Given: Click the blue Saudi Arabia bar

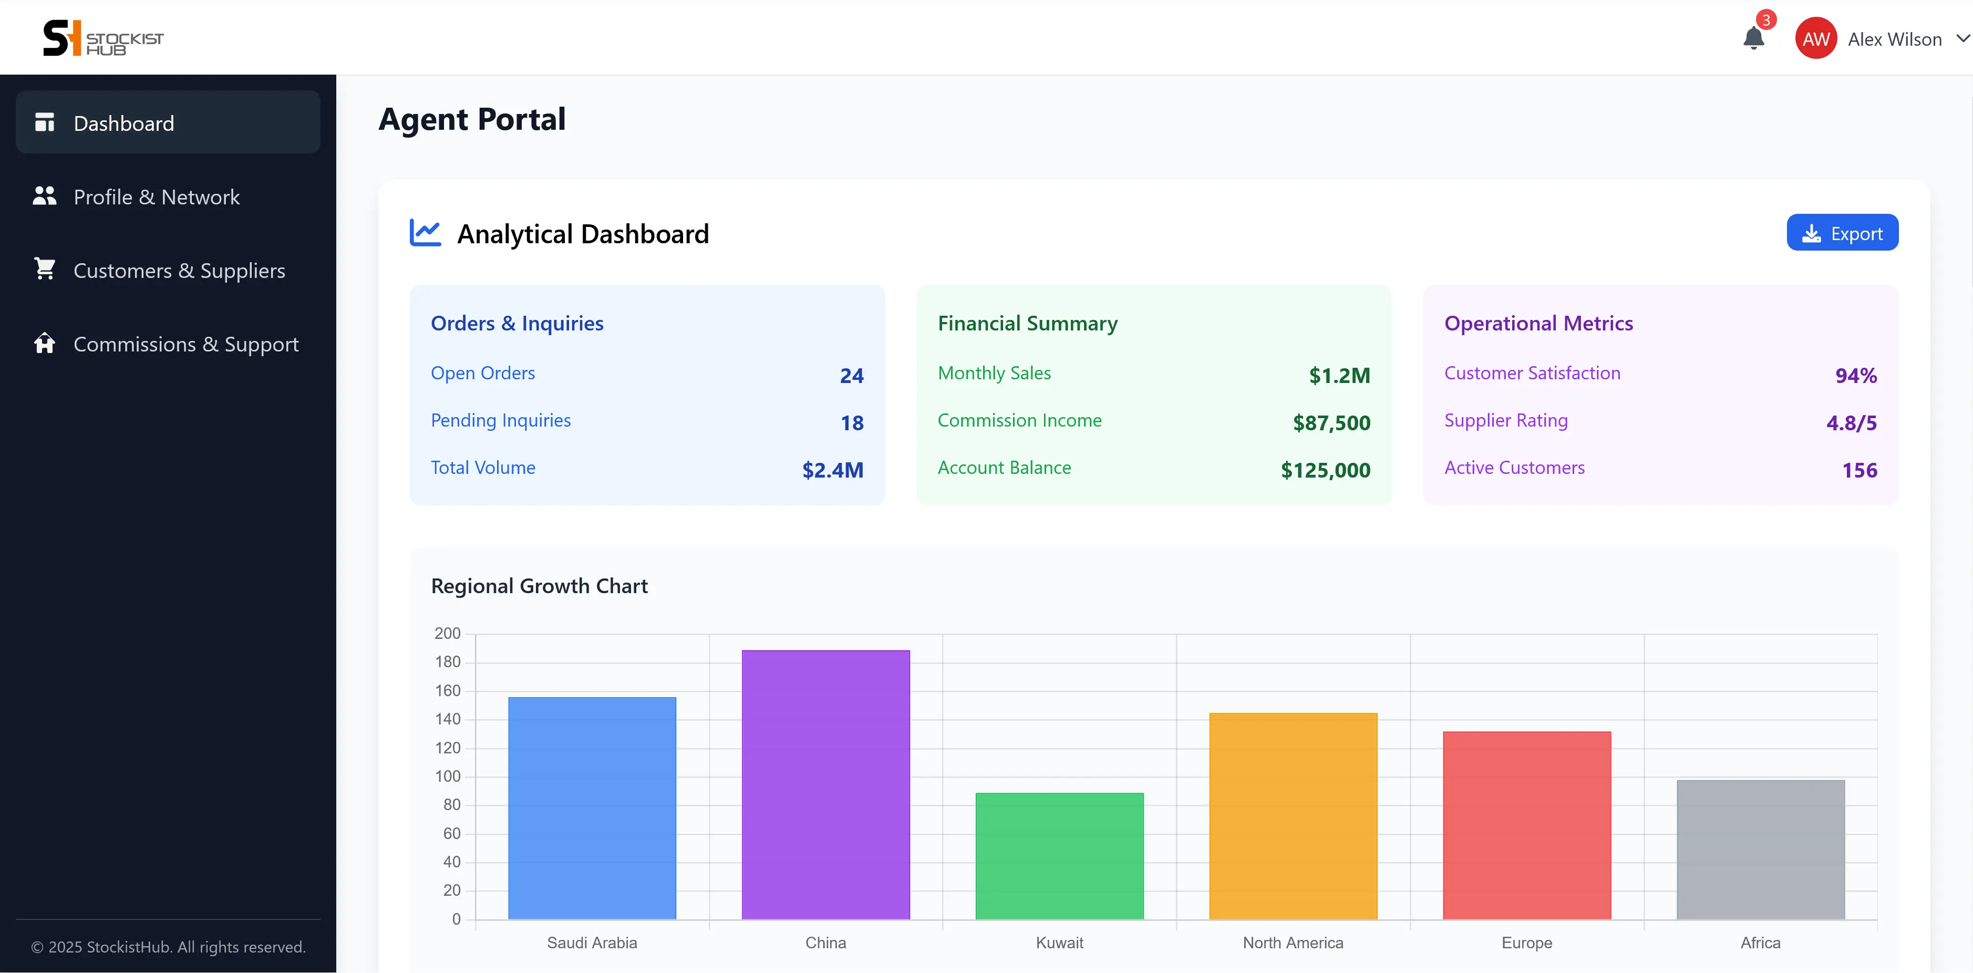Looking at the screenshot, I should pyautogui.click(x=592, y=809).
